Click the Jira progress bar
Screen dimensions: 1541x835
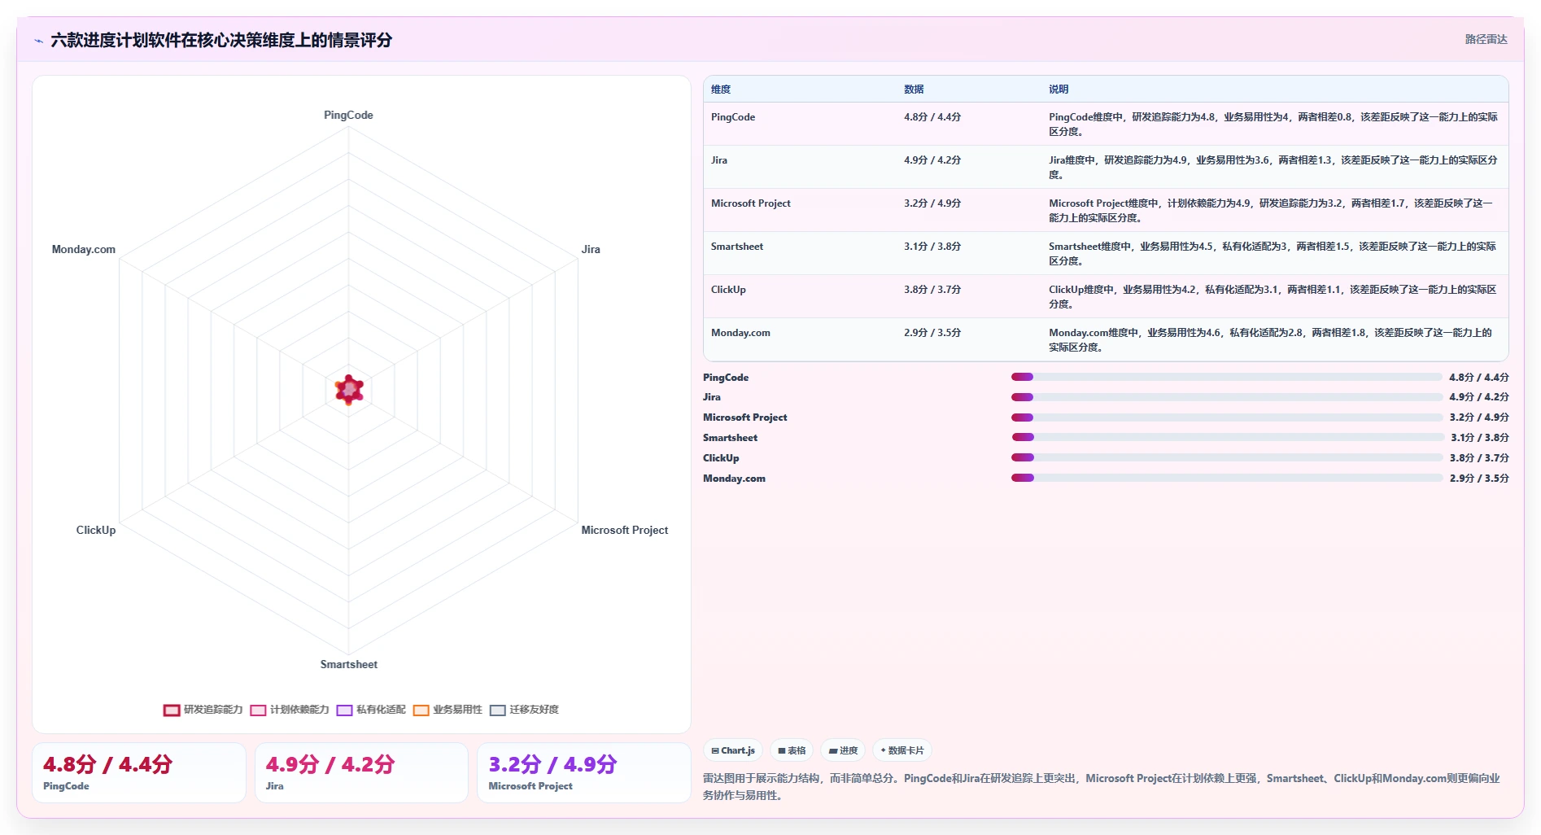1226,397
